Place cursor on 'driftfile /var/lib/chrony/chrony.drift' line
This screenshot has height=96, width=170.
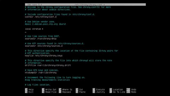[48, 65]
